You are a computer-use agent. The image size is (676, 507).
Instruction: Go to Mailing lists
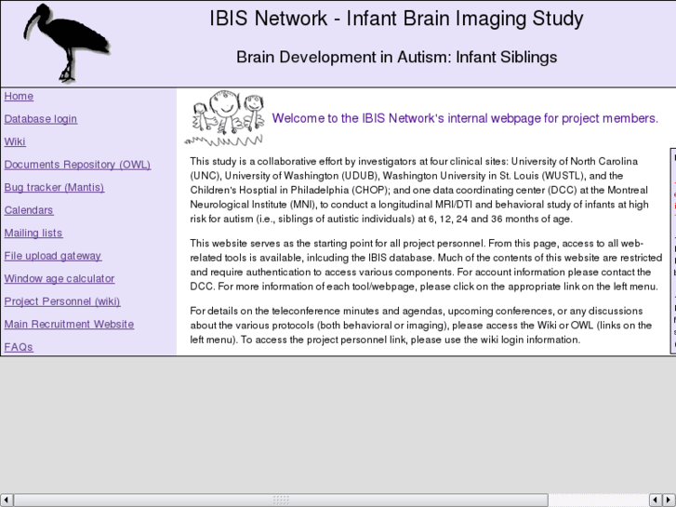pyautogui.click(x=33, y=233)
